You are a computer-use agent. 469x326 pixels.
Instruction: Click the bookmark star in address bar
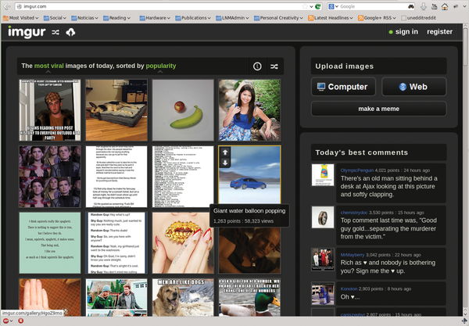pos(305,6)
